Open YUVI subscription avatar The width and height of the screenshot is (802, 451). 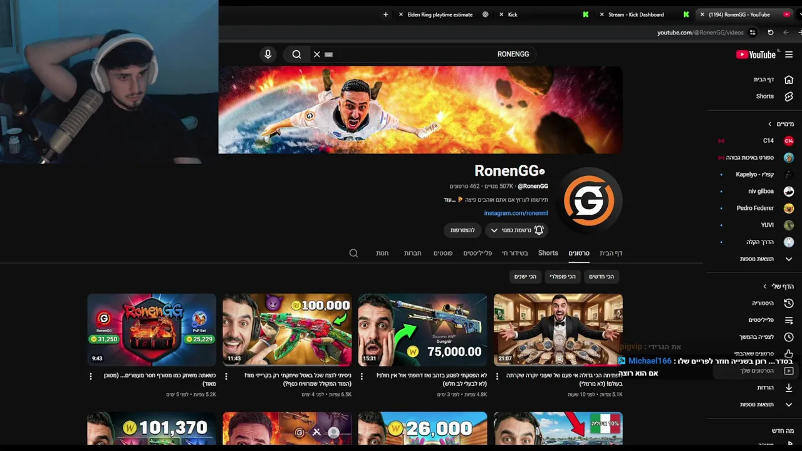(x=789, y=225)
